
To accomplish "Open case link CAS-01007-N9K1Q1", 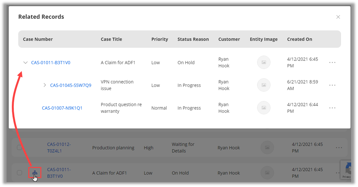I will click(62, 108).
